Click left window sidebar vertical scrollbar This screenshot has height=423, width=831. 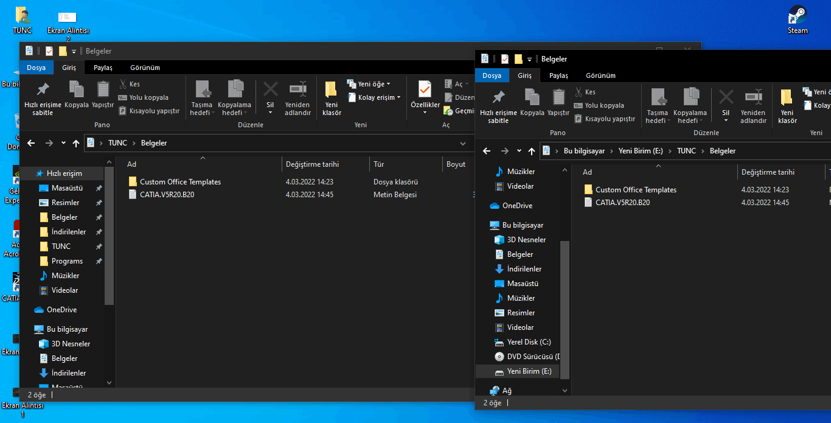(110, 235)
